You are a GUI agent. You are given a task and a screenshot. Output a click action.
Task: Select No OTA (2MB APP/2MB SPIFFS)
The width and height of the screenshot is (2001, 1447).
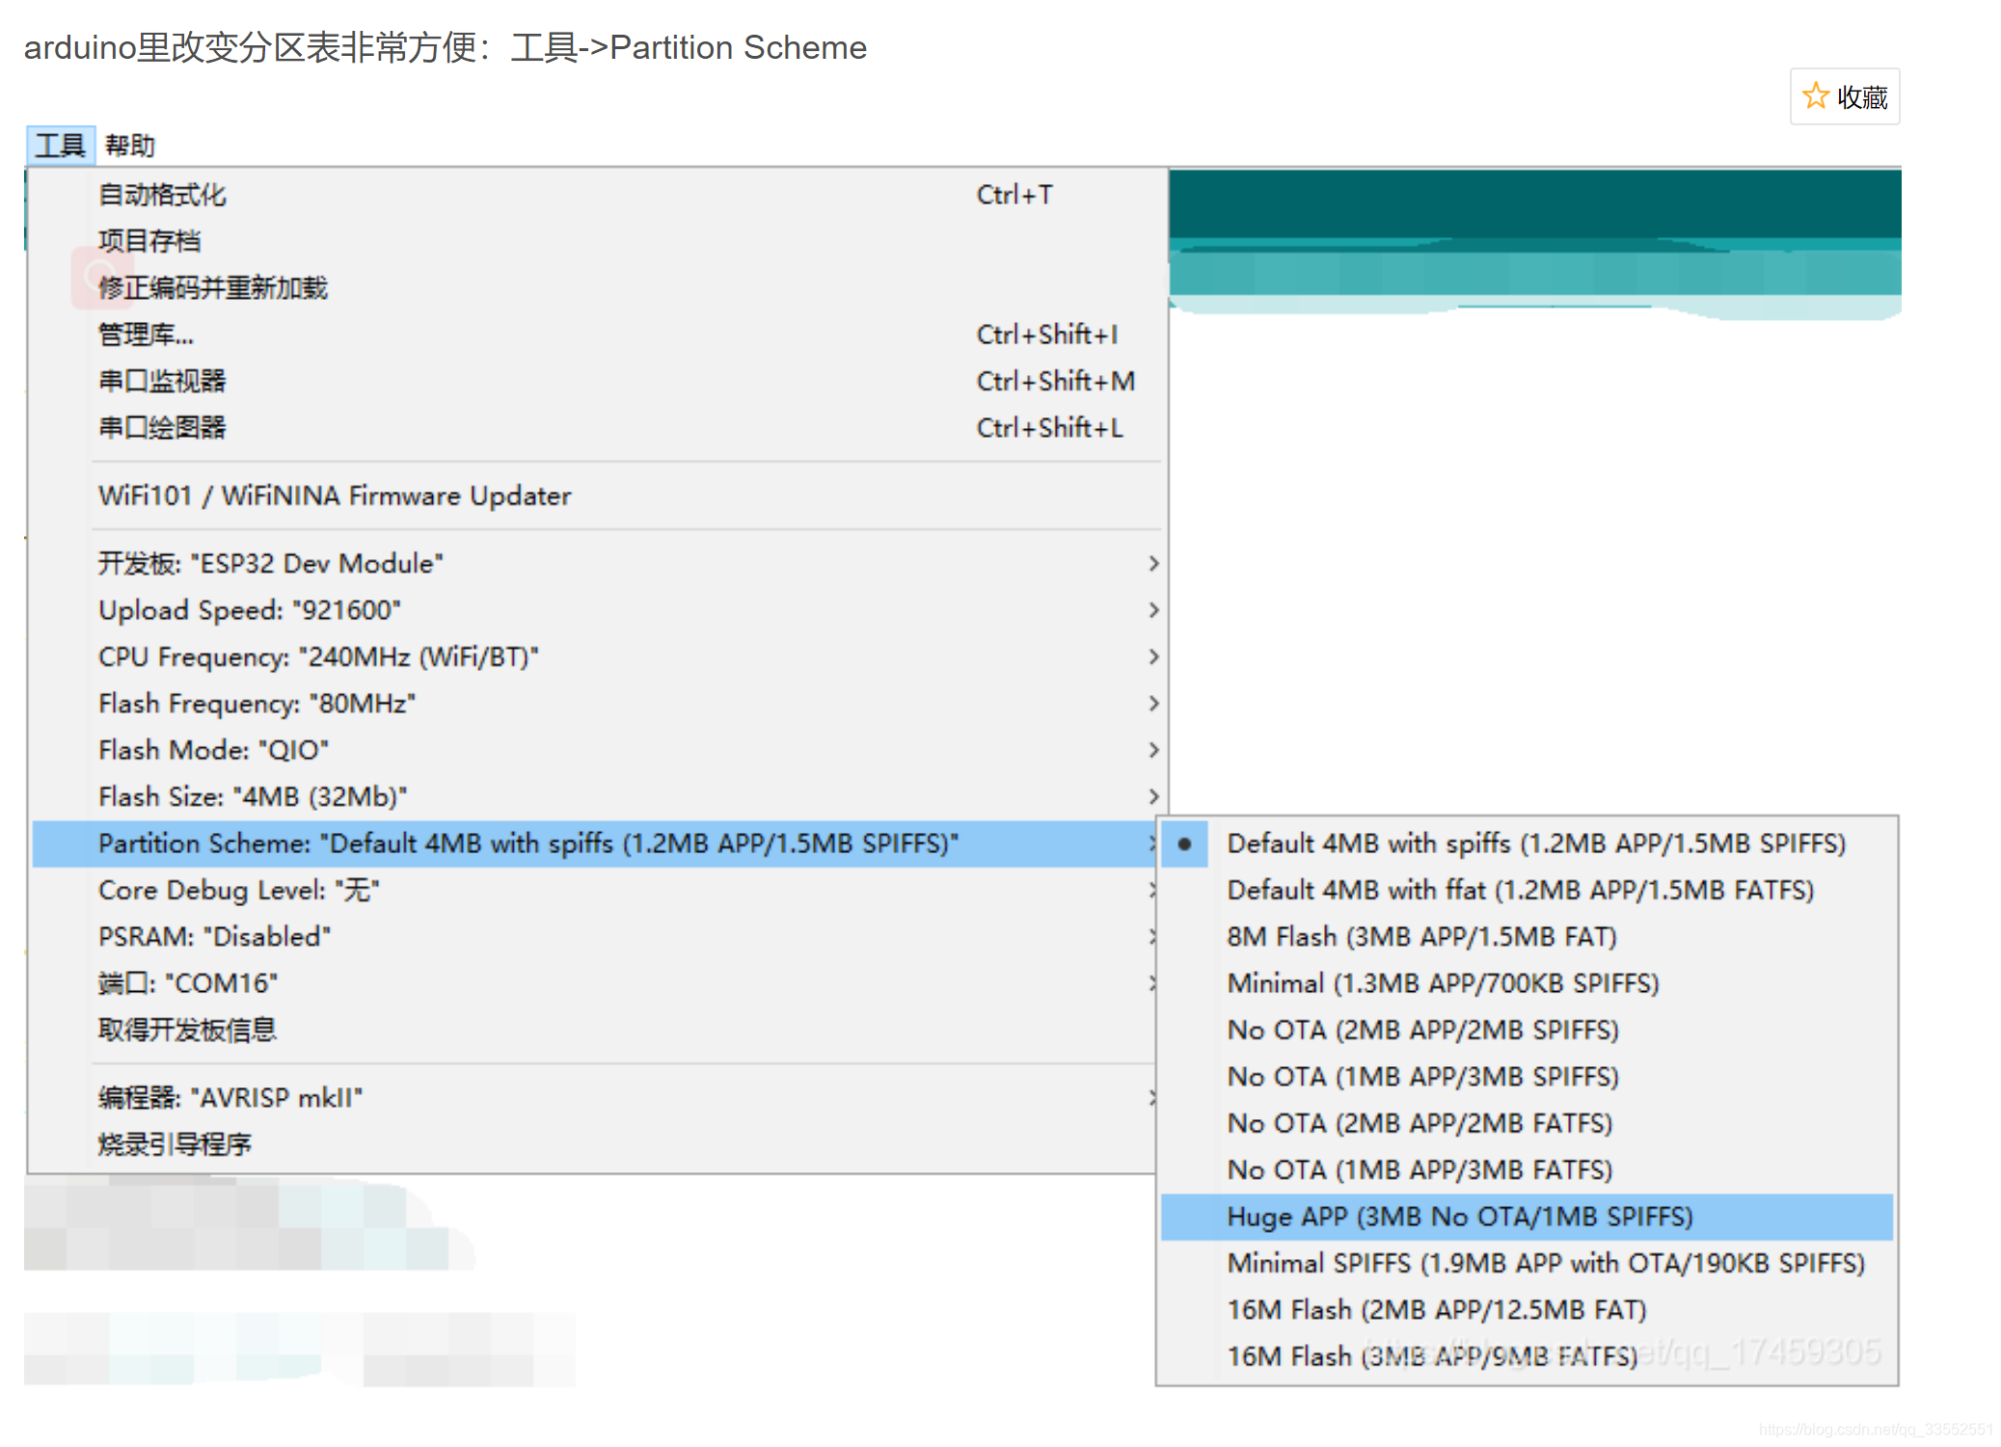click(1422, 1030)
